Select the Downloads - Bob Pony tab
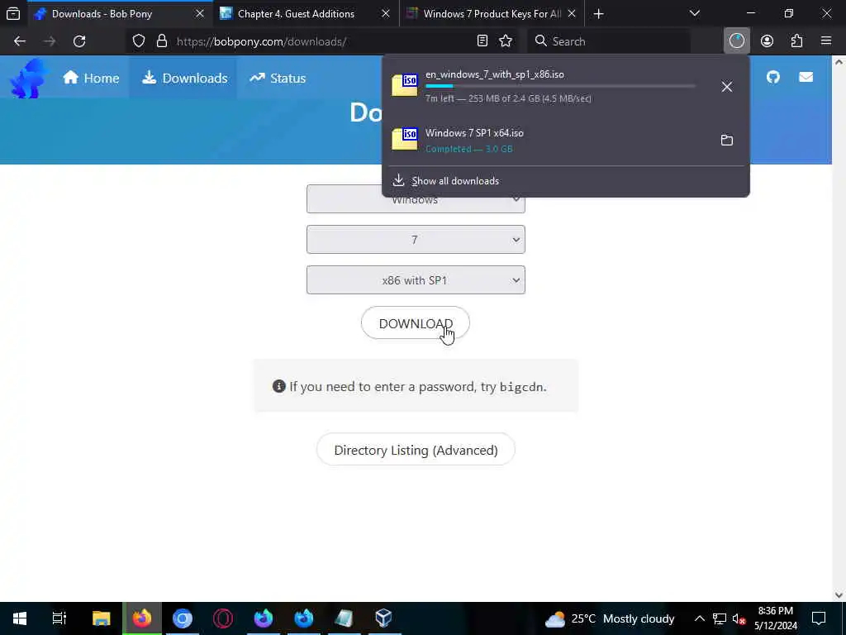The width and height of the screenshot is (846, 635). [102, 13]
